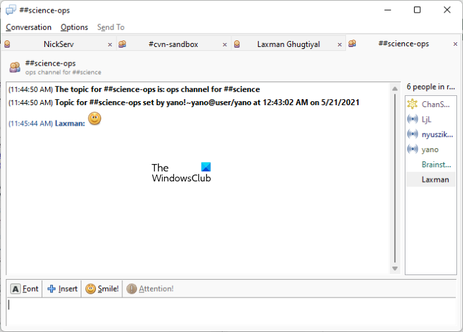Viewport: 463px width, 332px height.
Task: Click the chat vertical scrollbar track
Action: point(395,178)
